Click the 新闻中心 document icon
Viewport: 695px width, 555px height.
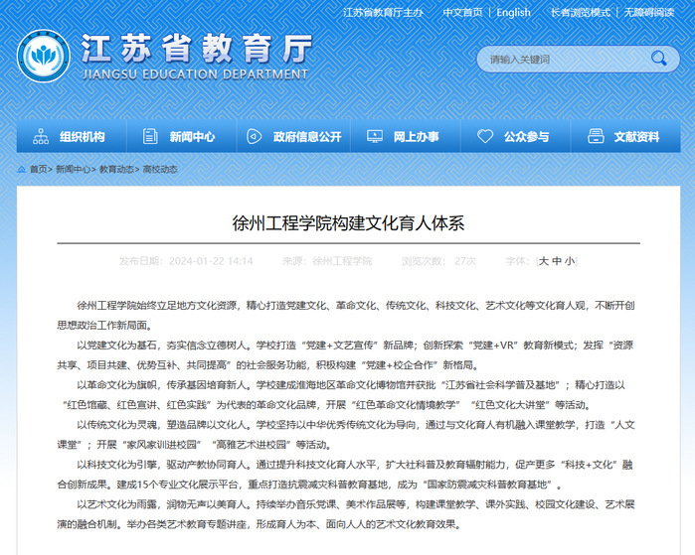150,136
